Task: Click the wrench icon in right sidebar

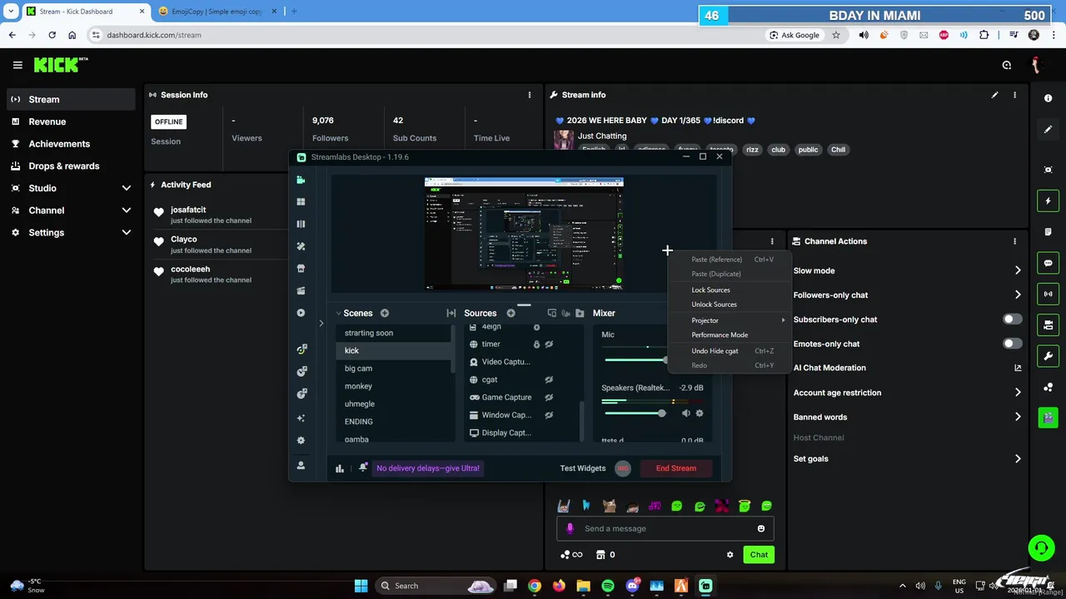Action: (x=1049, y=356)
